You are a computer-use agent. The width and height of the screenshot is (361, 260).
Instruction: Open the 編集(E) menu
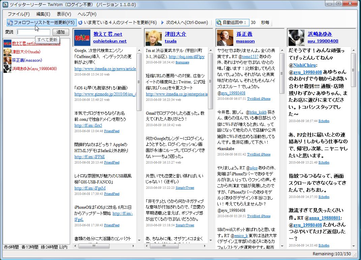coord(43,14)
